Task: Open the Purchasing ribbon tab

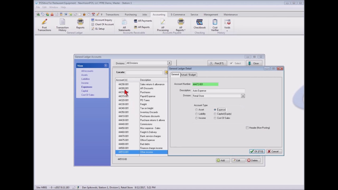Action: click(x=131, y=15)
